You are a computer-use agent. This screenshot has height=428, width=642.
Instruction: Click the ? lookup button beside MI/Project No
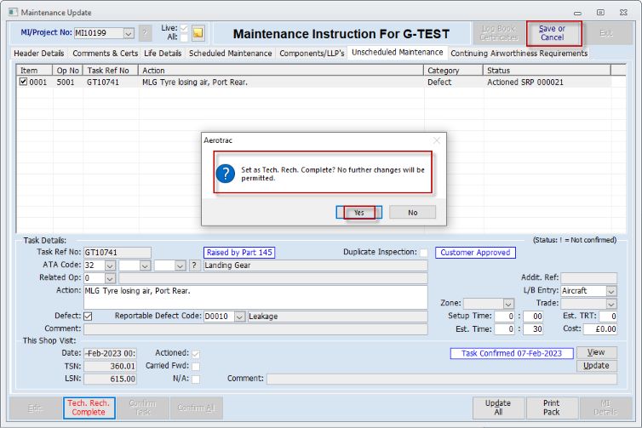145,33
